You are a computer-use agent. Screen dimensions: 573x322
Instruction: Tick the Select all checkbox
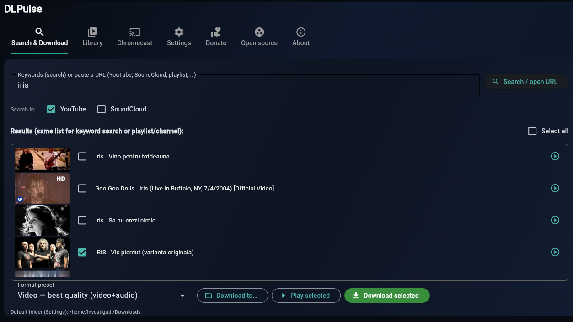point(532,131)
